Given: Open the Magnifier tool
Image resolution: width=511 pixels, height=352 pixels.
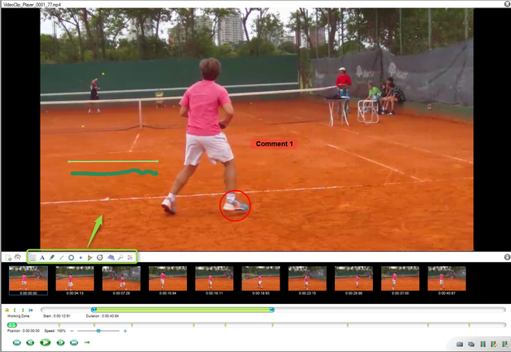Looking at the screenshot, I should [121, 258].
